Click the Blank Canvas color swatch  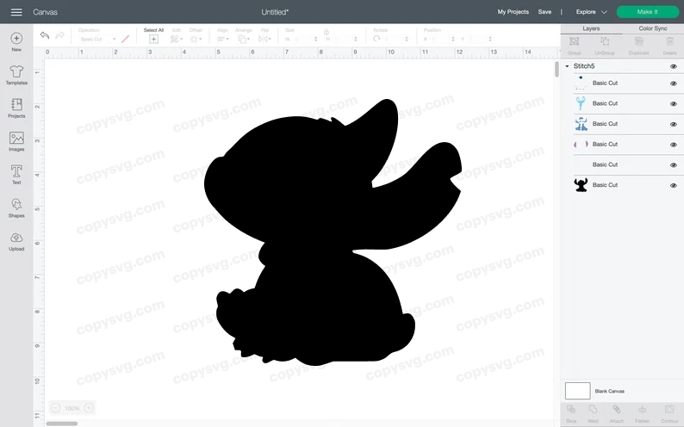tap(577, 391)
